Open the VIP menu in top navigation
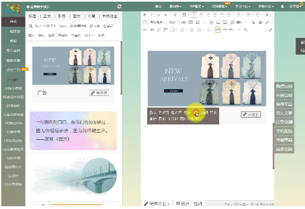This screenshot has width=305, height=209. pyautogui.click(x=197, y=7)
